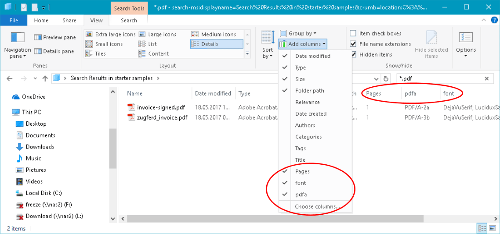Click the Sort by icon
Screen dimensions: 500x234
pyautogui.click(x=268, y=44)
